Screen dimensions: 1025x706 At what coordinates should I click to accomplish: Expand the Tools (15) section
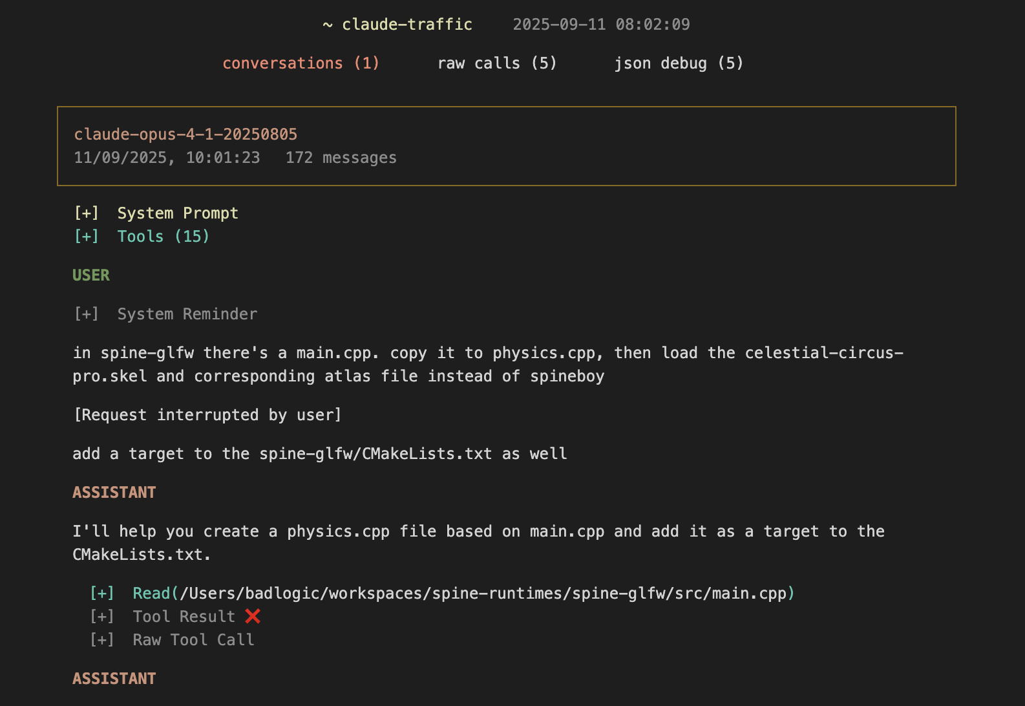click(142, 237)
